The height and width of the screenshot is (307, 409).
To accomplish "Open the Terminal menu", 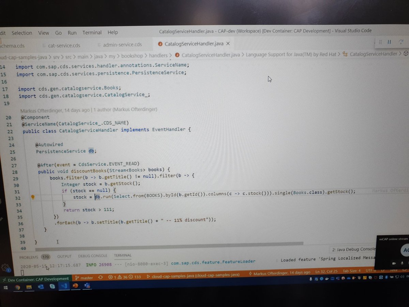I will click(x=92, y=32).
